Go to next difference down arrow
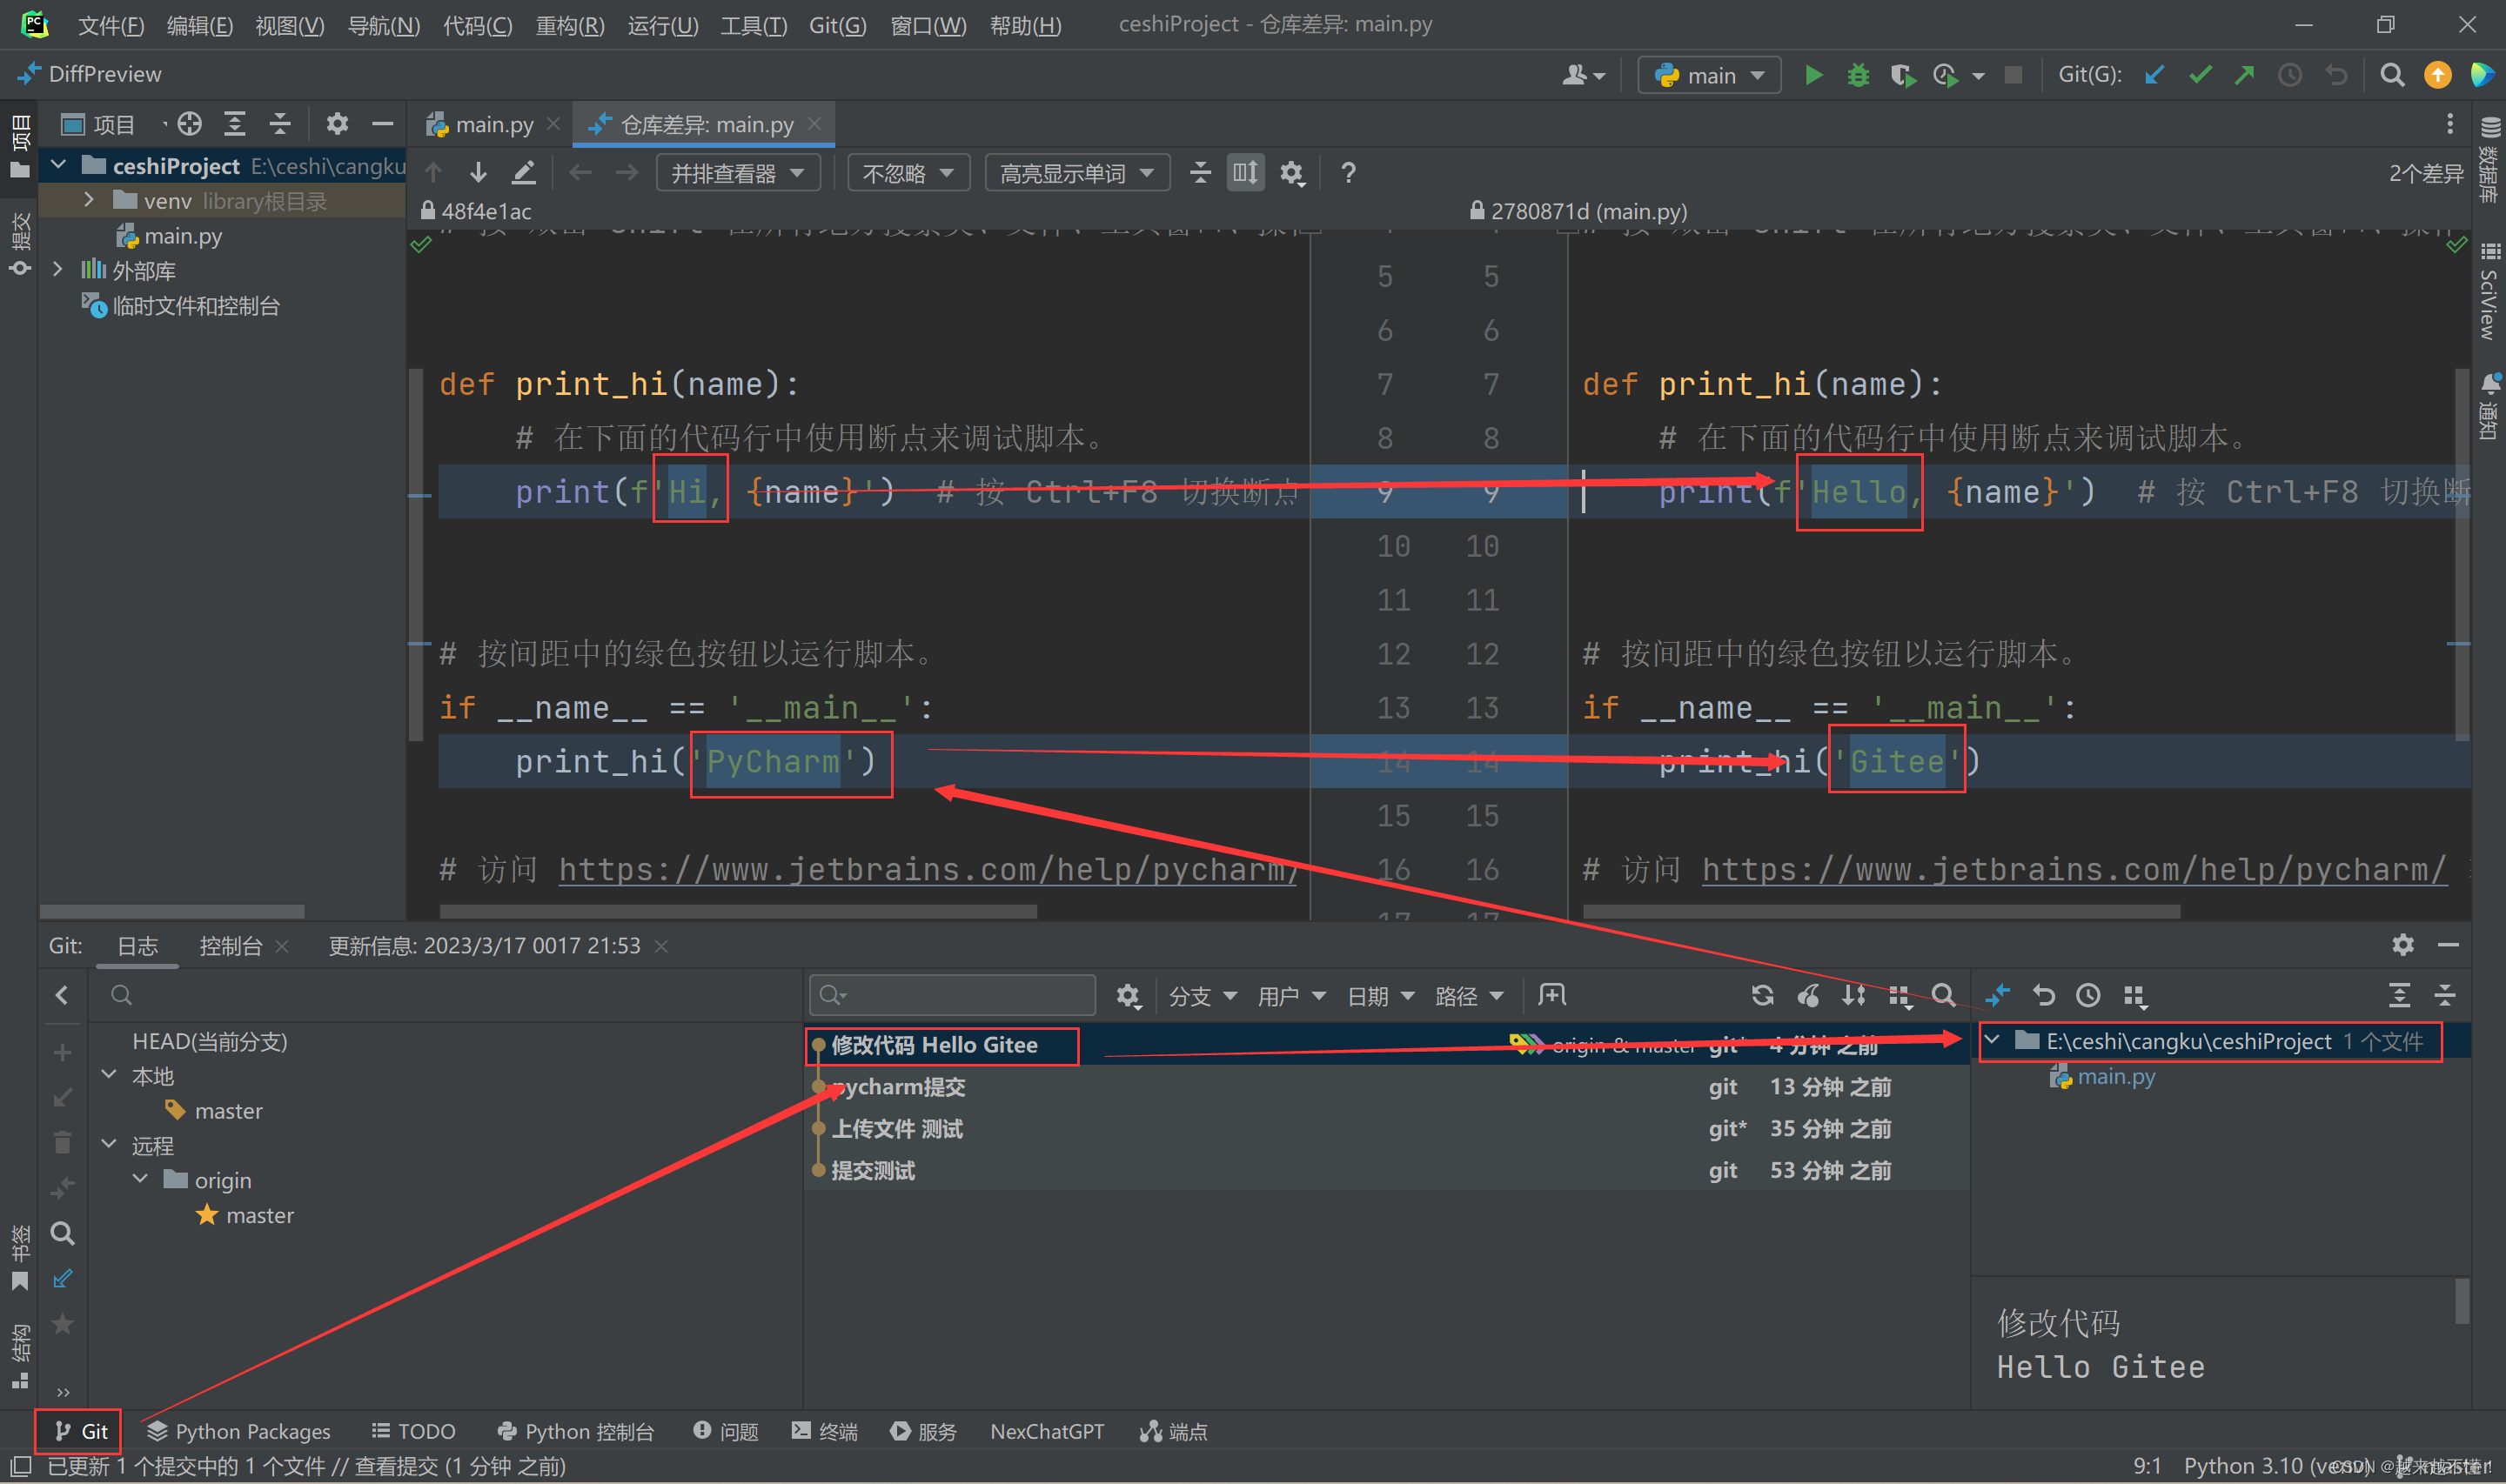2506x1484 pixels. [x=478, y=173]
